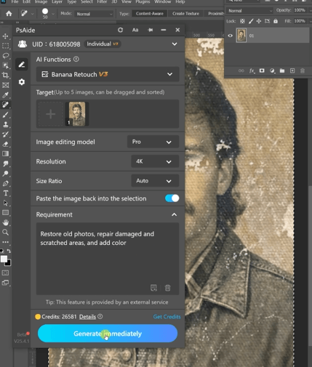Click the PsAide Aa font size icon
Viewport: 312px width, 367px height.
(135, 30)
